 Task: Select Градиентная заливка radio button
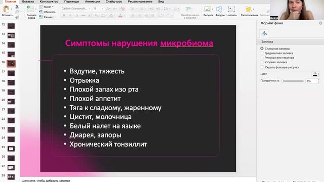[x=262, y=53]
